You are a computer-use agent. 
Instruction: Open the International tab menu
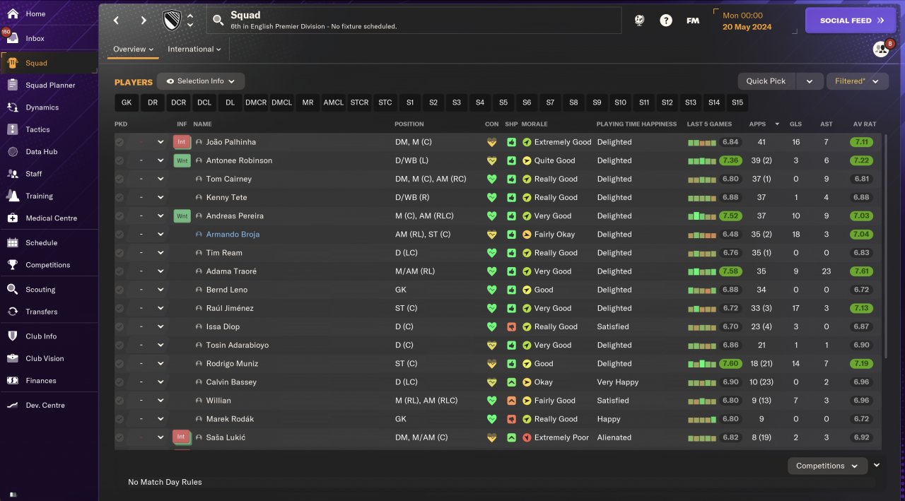(194, 49)
